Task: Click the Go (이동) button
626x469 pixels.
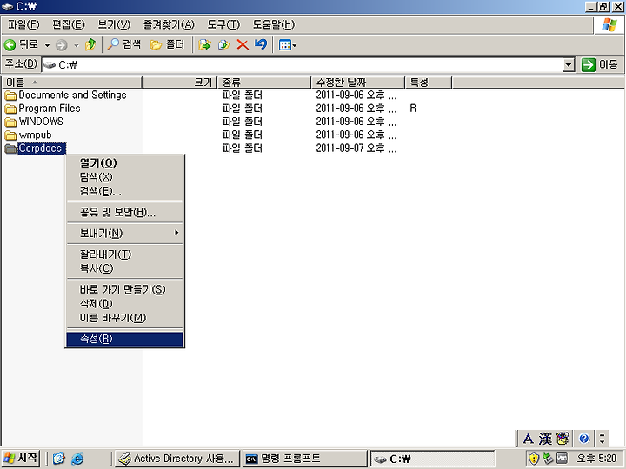Action: (600, 64)
